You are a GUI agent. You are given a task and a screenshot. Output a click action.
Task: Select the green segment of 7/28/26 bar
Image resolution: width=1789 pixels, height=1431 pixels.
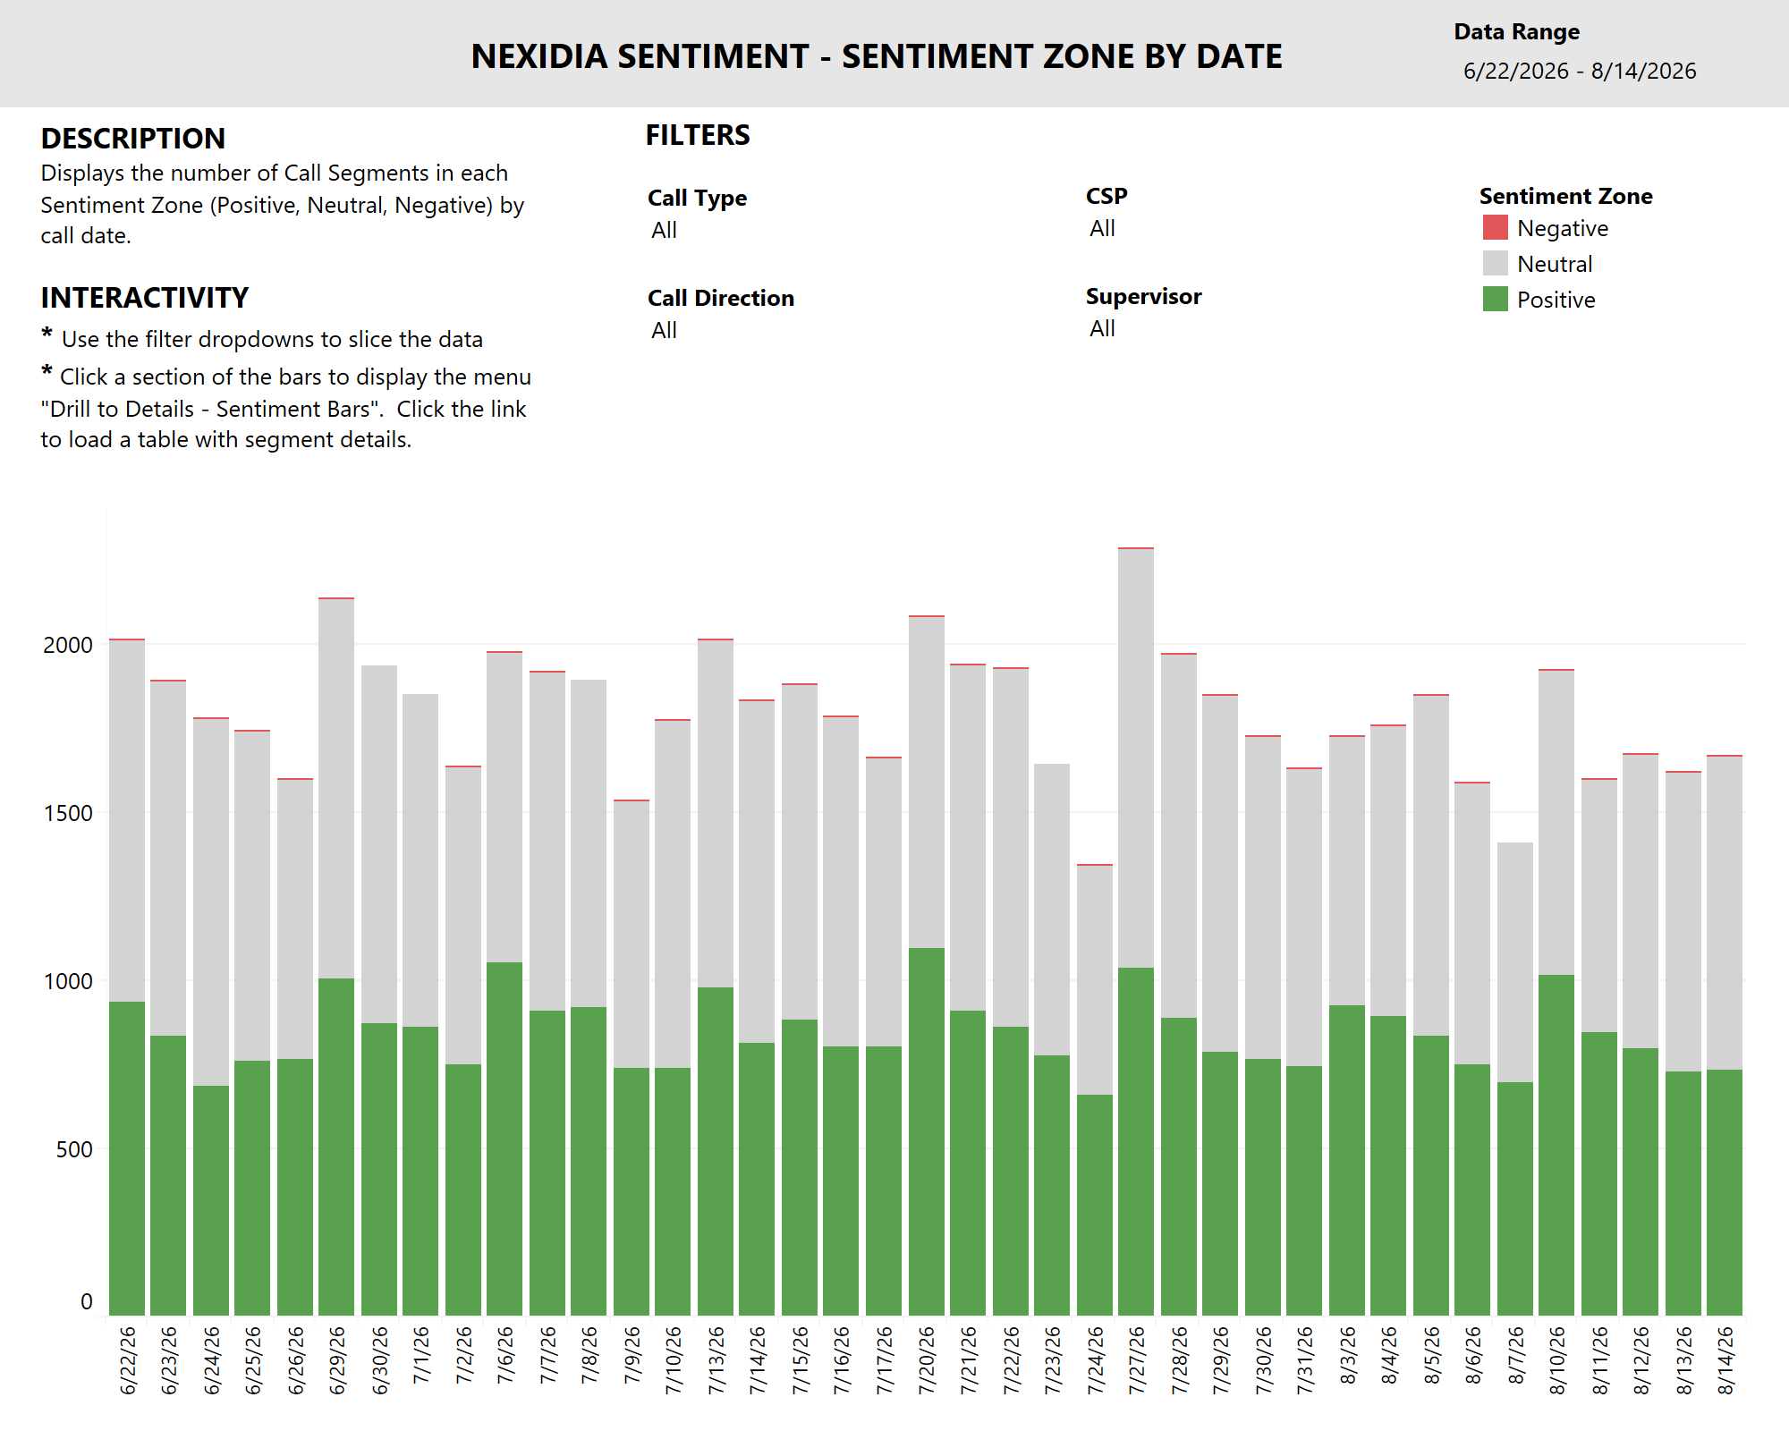(1179, 1166)
